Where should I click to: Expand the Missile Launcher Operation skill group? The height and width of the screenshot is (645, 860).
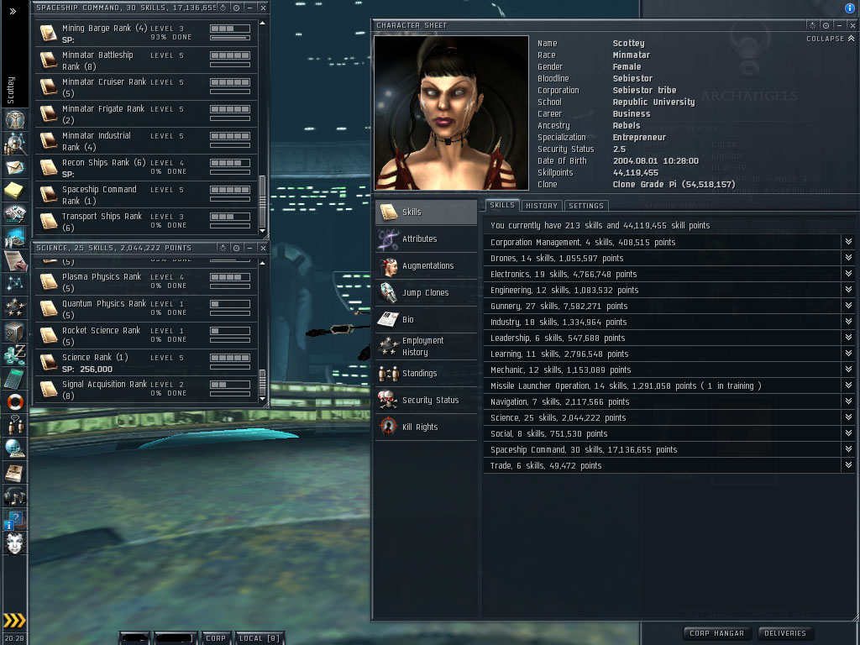click(848, 385)
